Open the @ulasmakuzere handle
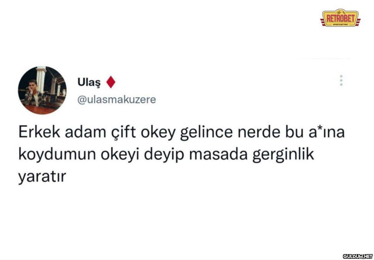 coord(116,100)
